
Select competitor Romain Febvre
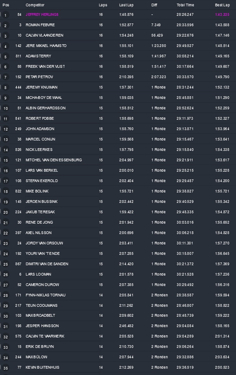(x=40, y=25)
